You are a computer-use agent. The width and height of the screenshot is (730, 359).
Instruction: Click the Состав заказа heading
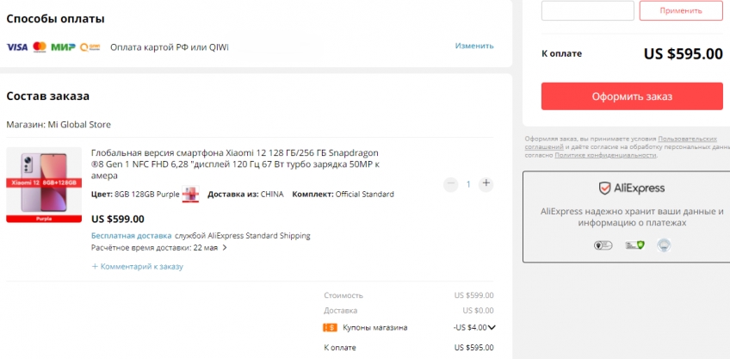point(48,96)
